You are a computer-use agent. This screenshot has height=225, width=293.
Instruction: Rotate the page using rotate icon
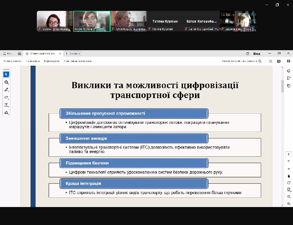pos(289,183)
